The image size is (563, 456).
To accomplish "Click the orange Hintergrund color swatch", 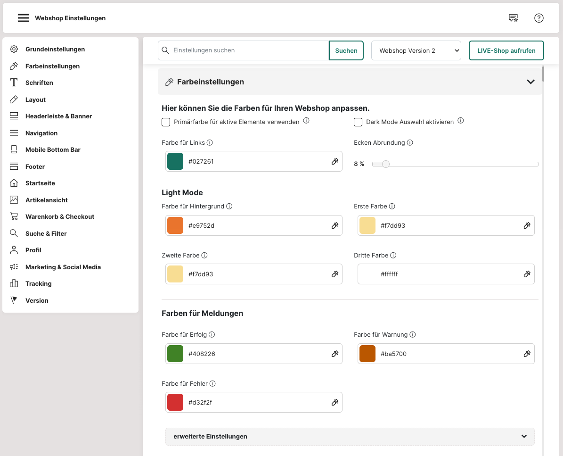I will tap(175, 225).
